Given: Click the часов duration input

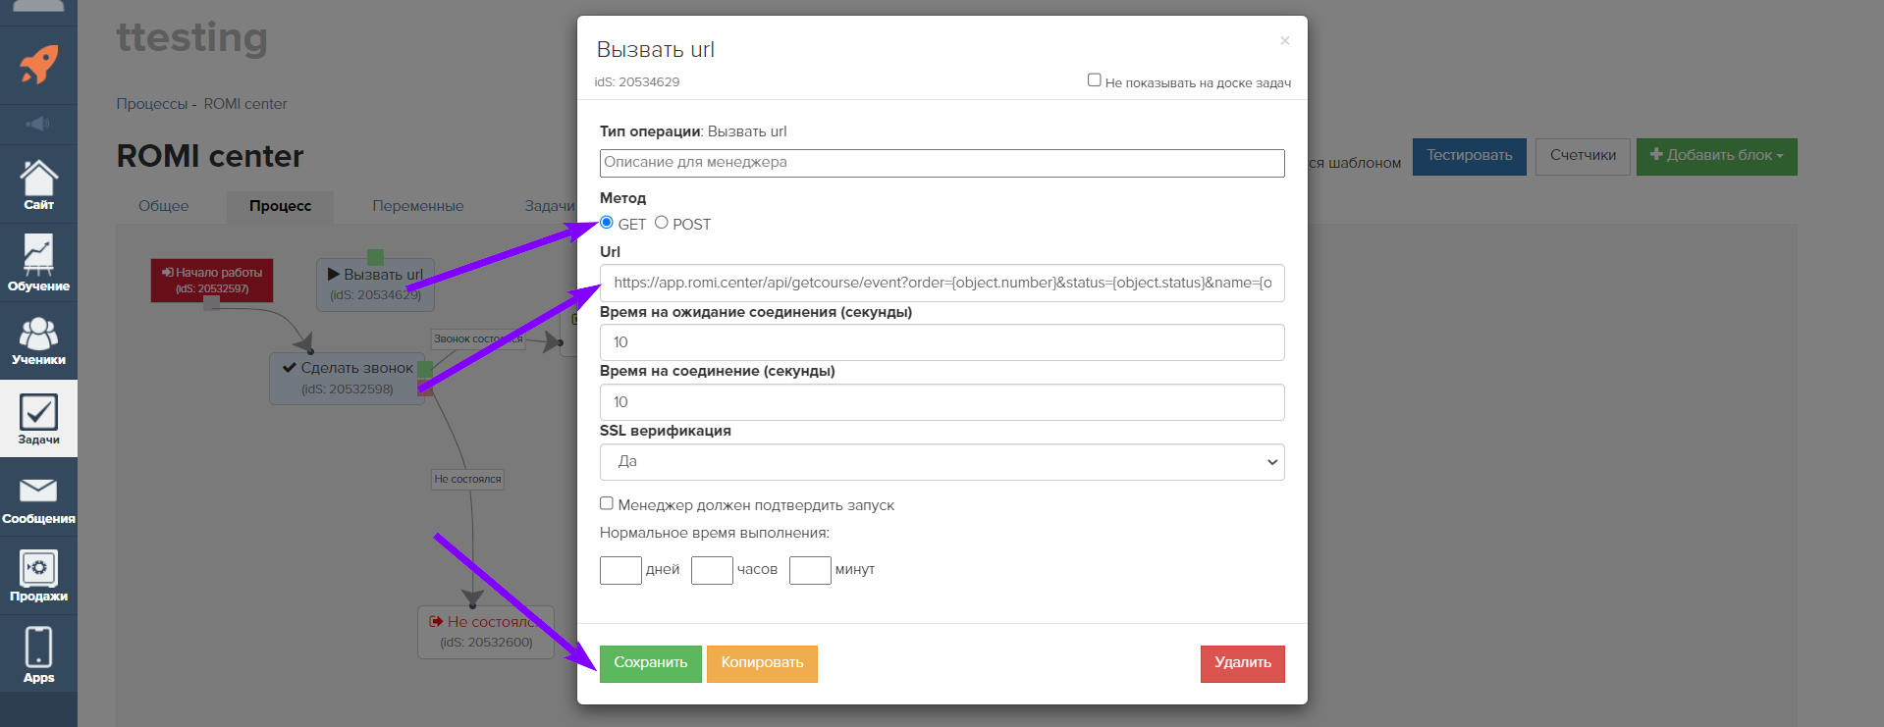Looking at the screenshot, I should pos(712,570).
